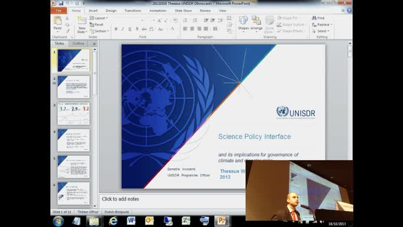Toggle underline formatting
The image size is (403, 227).
(130, 29)
